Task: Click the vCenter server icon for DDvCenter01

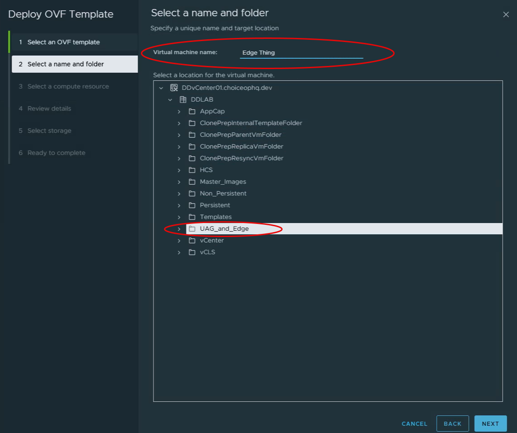Action: [x=174, y=88]
